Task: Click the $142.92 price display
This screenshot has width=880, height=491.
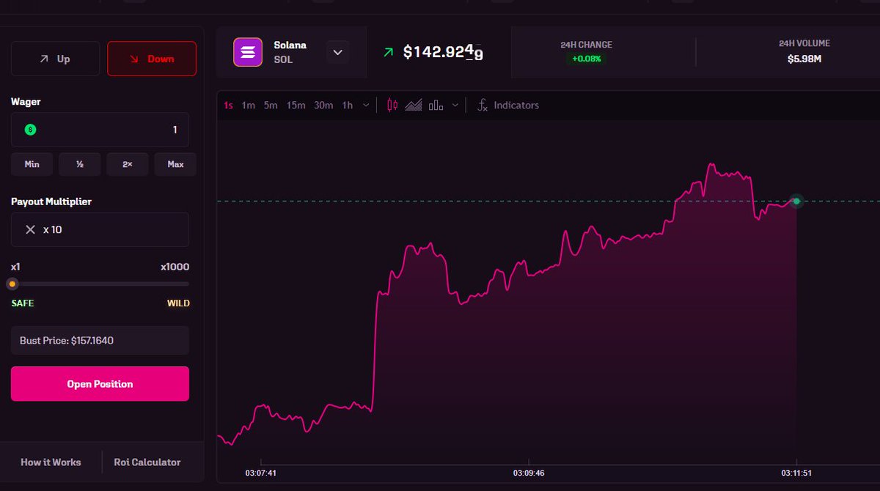Action: click(x=443, y=53)
